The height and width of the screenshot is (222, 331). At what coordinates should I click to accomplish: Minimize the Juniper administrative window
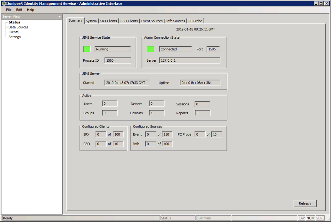coord(316,4)
